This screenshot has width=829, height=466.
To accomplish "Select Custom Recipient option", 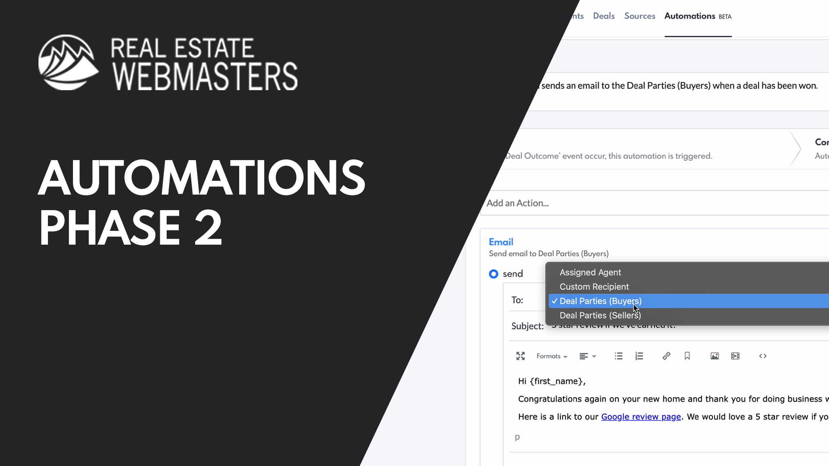I will point(594,287).
